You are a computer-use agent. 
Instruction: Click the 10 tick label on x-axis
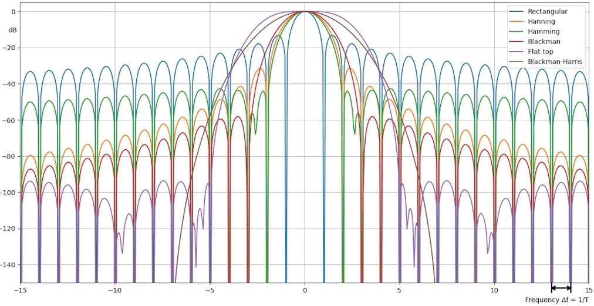point(494,290)
